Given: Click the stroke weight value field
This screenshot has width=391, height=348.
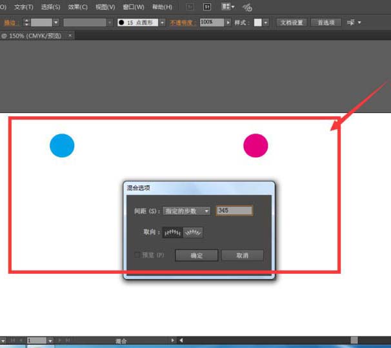Looking at the screenshot, I should 41,23.
